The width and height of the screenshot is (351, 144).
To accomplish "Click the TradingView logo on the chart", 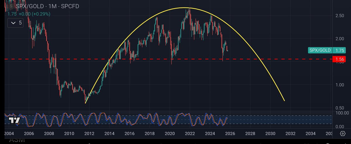I will 14,120.
